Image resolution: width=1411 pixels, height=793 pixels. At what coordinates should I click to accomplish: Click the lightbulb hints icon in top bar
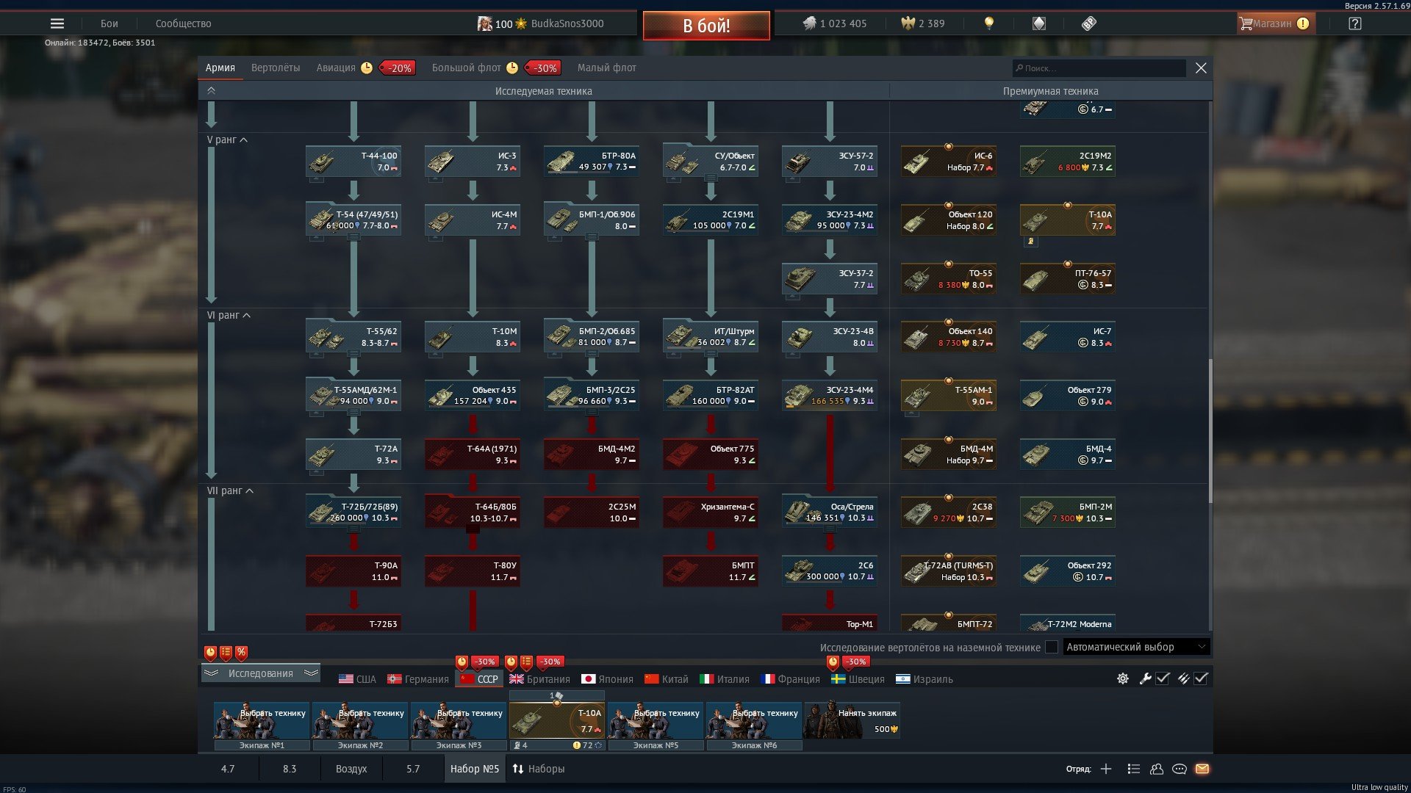click(x=989, y=23)
